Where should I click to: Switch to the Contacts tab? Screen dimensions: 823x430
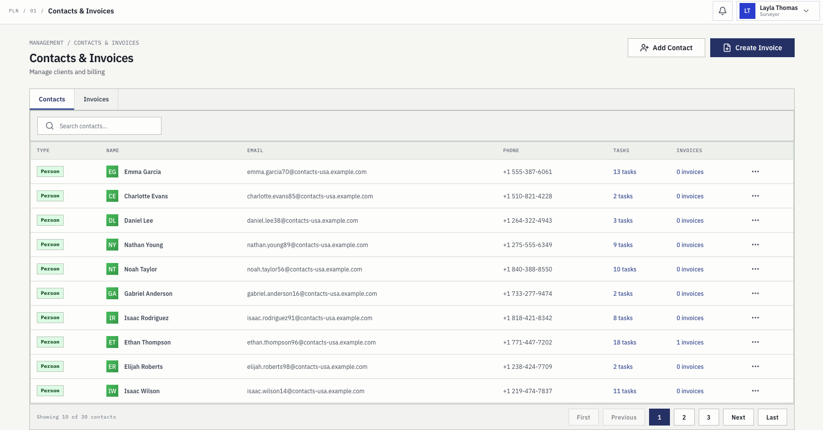pyautogui.click(x=52, y=99)
